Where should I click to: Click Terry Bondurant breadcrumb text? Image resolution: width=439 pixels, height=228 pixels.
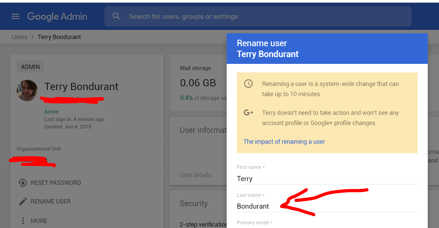pyautogui.click(x=59, y=37)
